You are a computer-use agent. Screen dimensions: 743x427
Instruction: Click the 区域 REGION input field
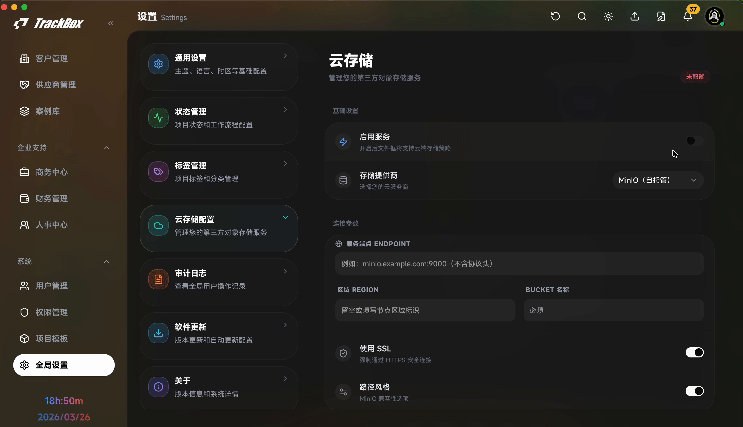pyautogui.click(x=425, y=310)
